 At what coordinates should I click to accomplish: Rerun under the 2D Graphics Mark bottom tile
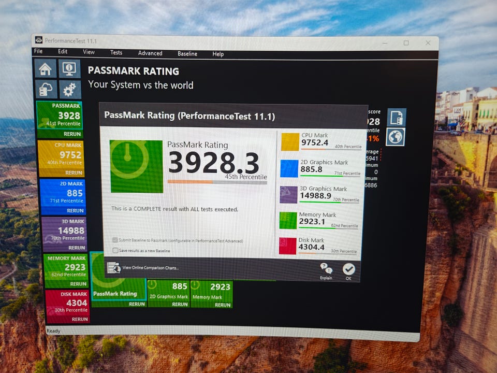180,304
